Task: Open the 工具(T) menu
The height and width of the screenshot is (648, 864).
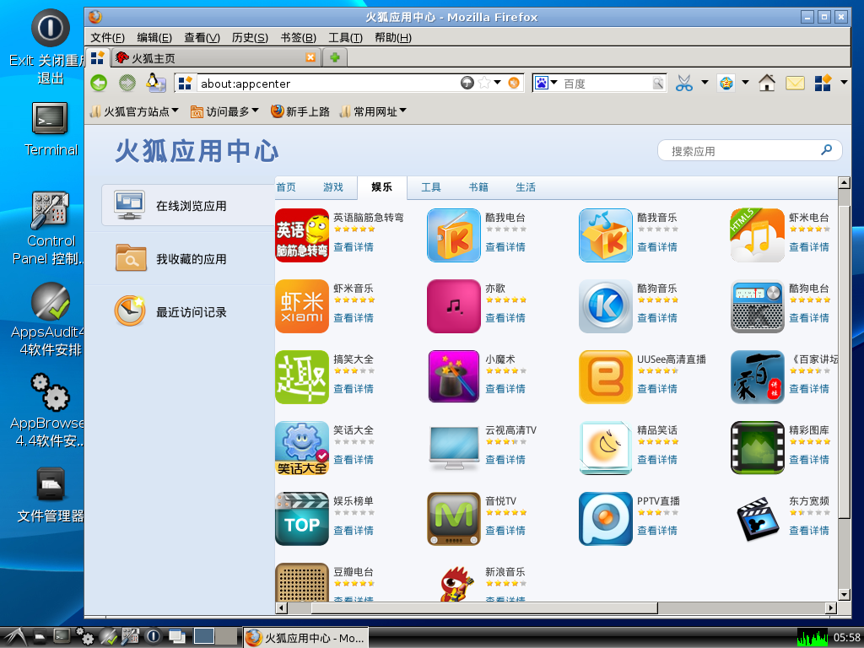Action: 345,37
